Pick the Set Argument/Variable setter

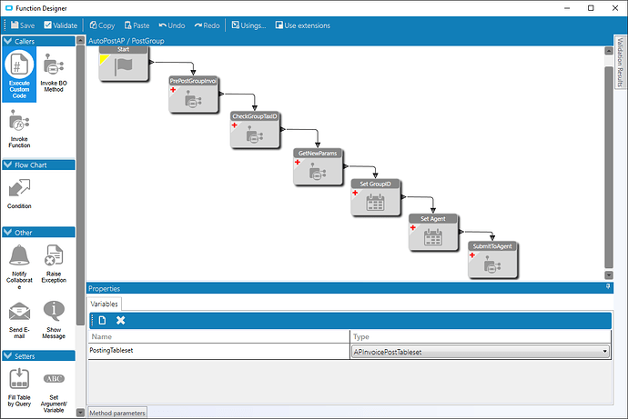(54, 391)
